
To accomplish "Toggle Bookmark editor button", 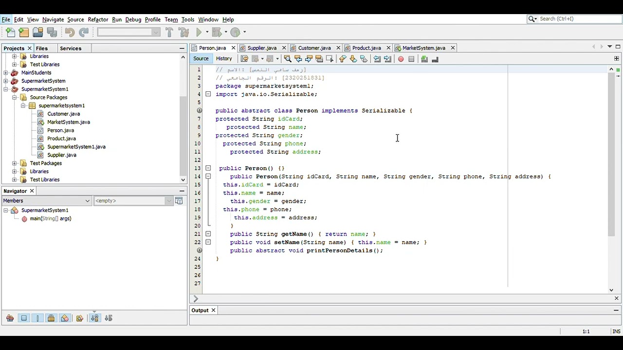I will point(364,59).
